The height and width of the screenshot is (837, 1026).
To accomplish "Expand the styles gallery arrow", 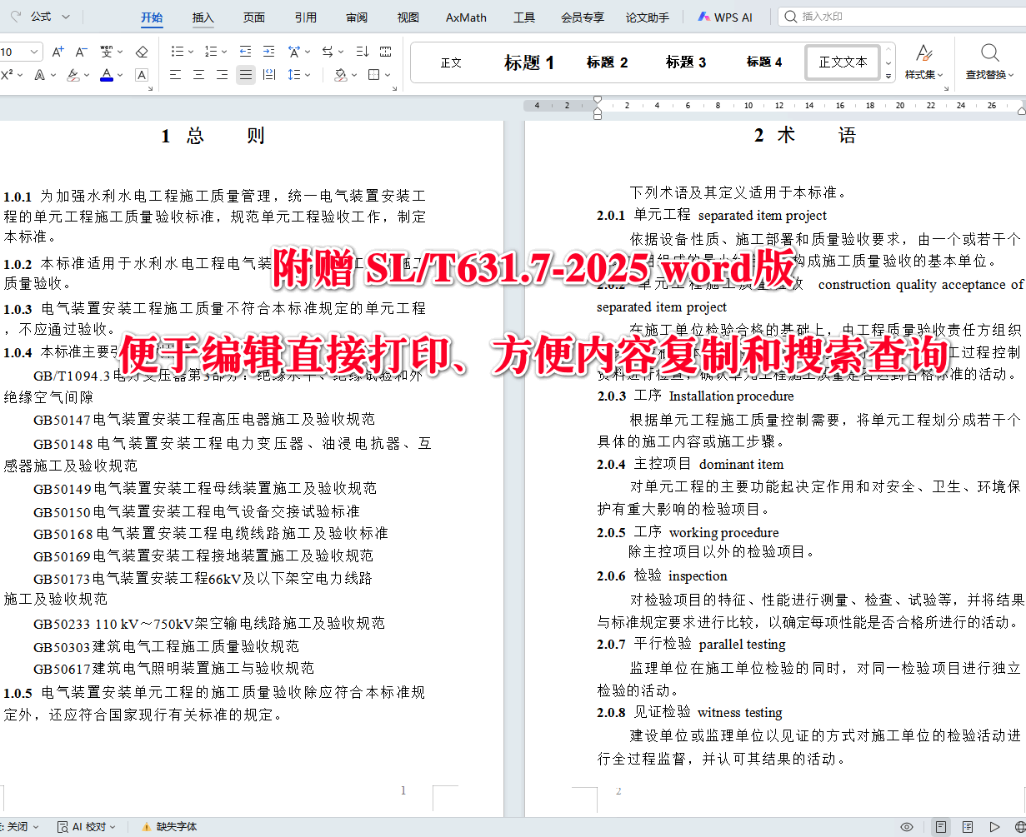I will tap(888, 76).
